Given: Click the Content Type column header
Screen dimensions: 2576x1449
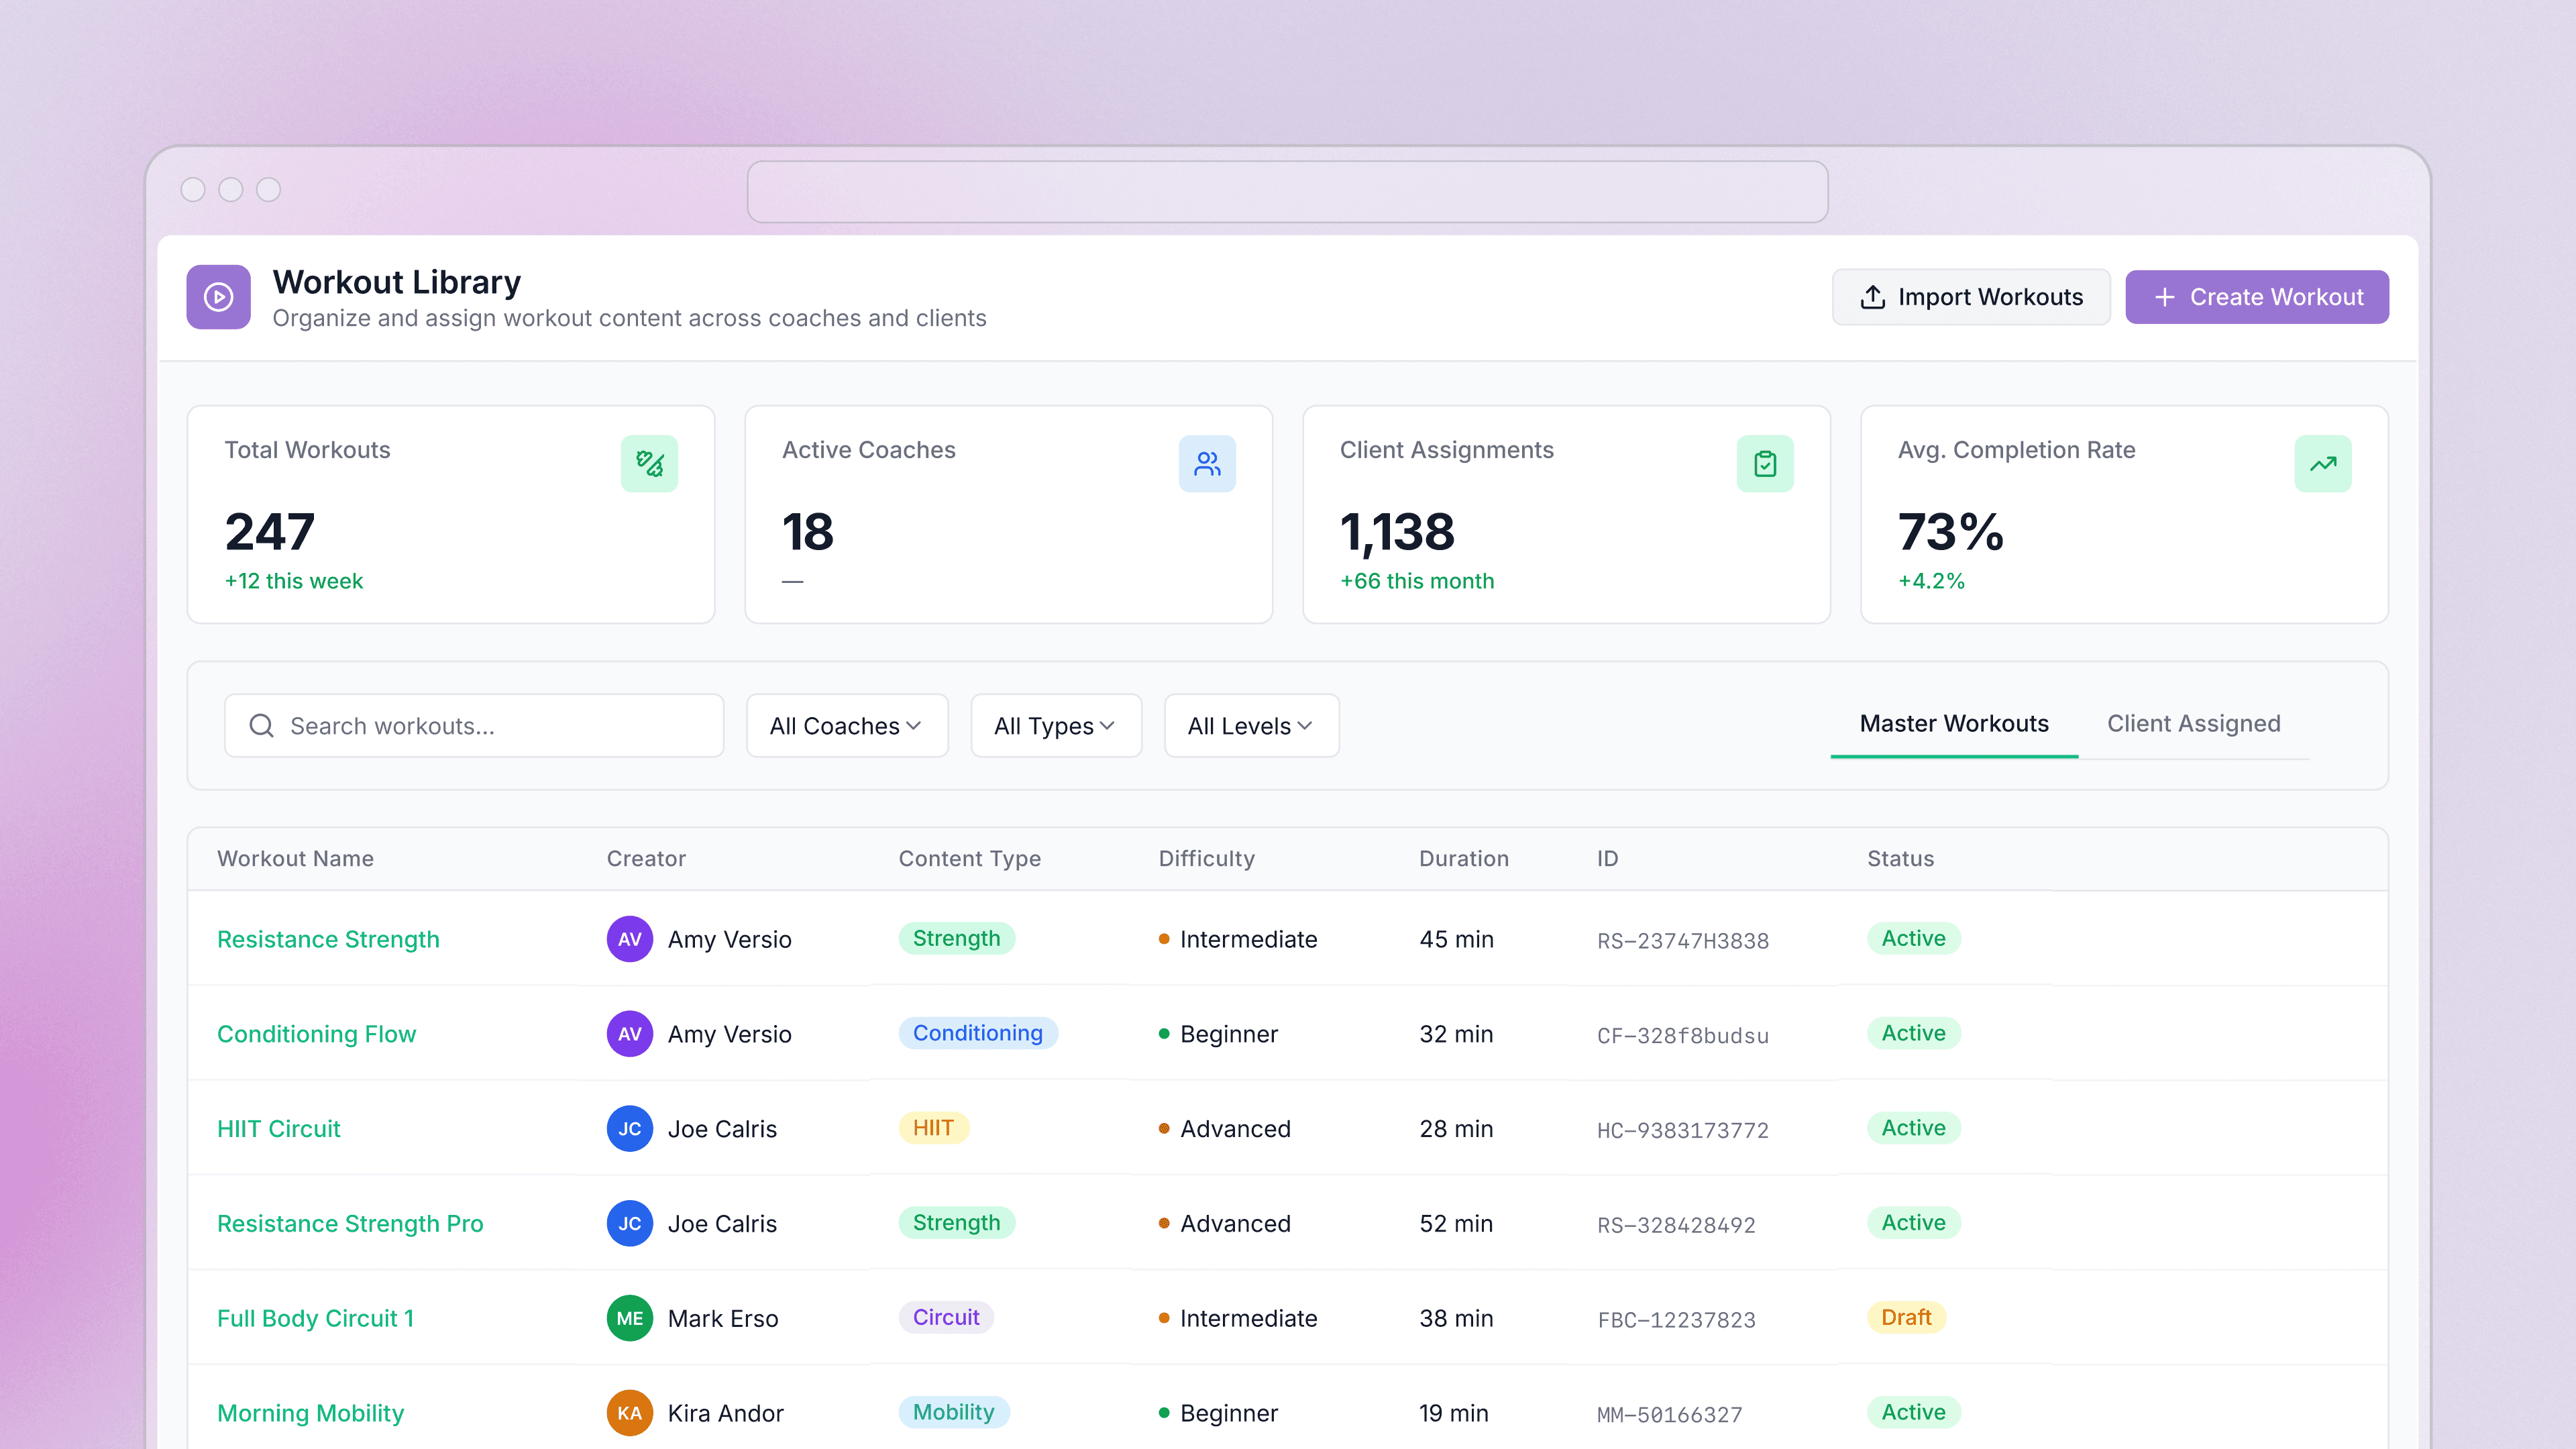Looking at the screenshot, I should tap(969, 859).
